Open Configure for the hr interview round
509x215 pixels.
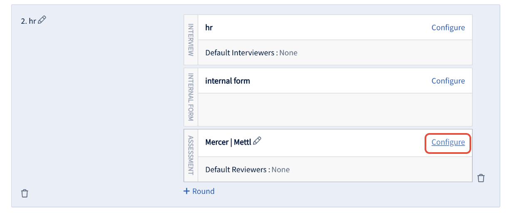click(x=448, y=27)
